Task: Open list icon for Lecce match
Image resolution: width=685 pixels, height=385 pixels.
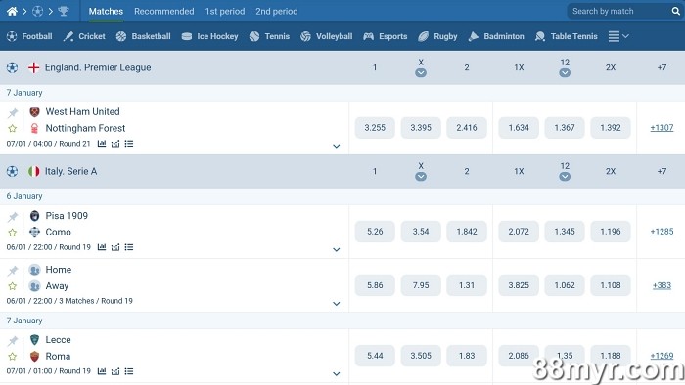Action: tap(129, 371)
